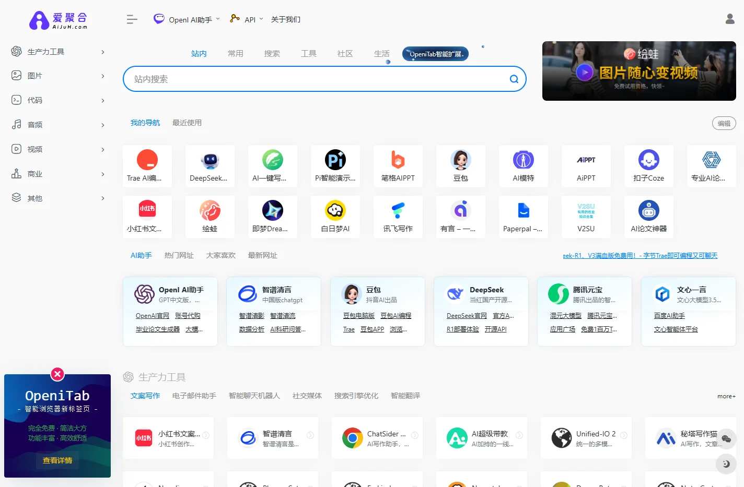Viewport: 744px width, 487px height.
Task: Launch the 扣子Coze shortcut
Action: pyautogui.click(x=649, y=166)
